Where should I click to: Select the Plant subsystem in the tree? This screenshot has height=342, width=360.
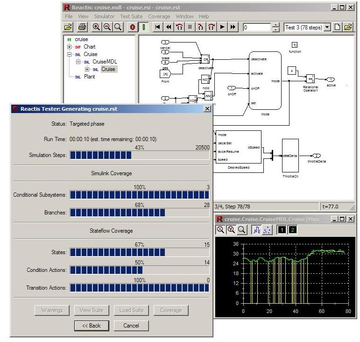[x=89, y=77]
